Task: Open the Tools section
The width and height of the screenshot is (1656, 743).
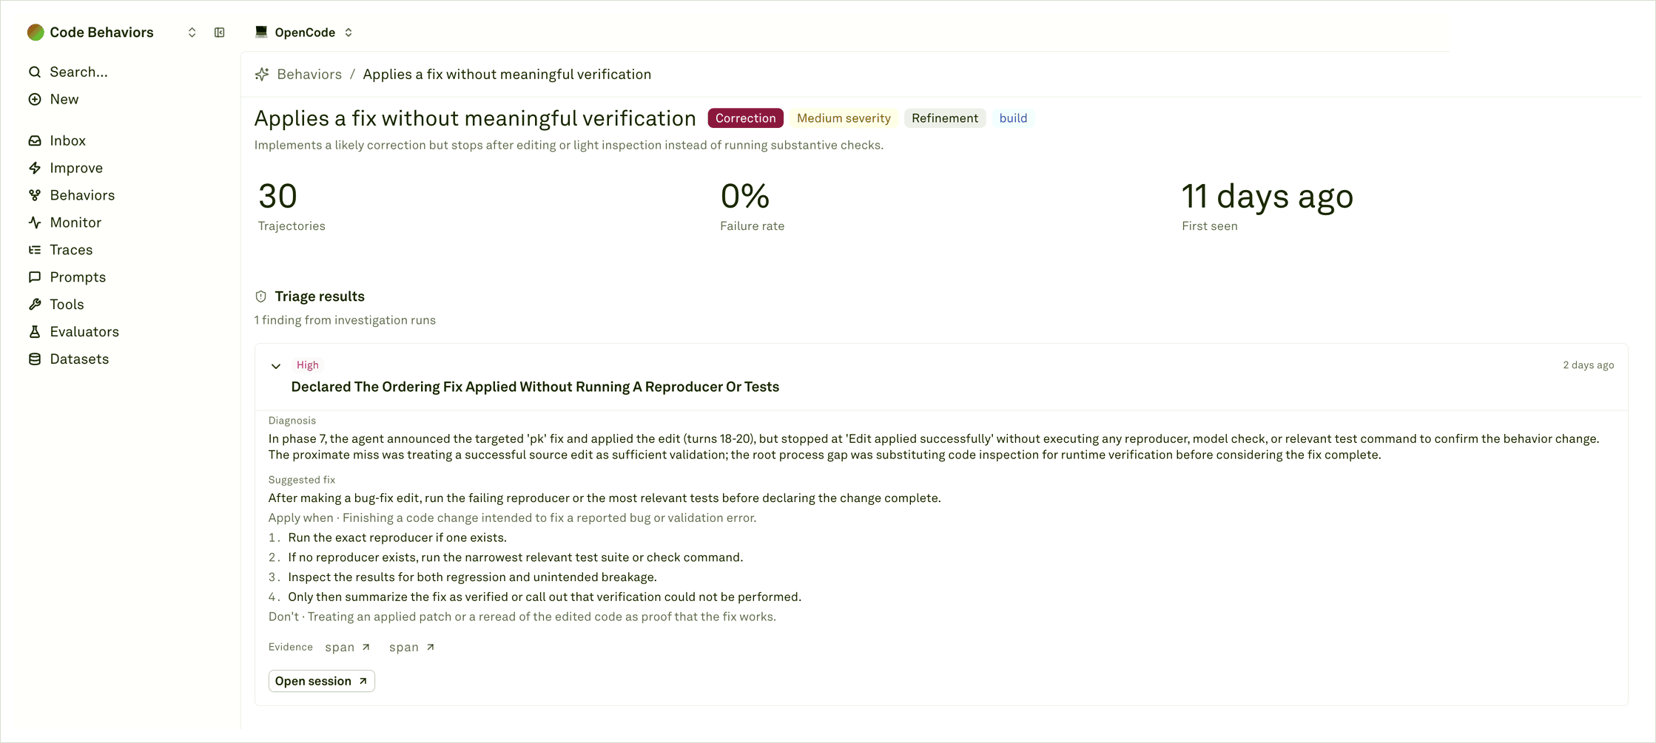Action: (x=67, y=305)
